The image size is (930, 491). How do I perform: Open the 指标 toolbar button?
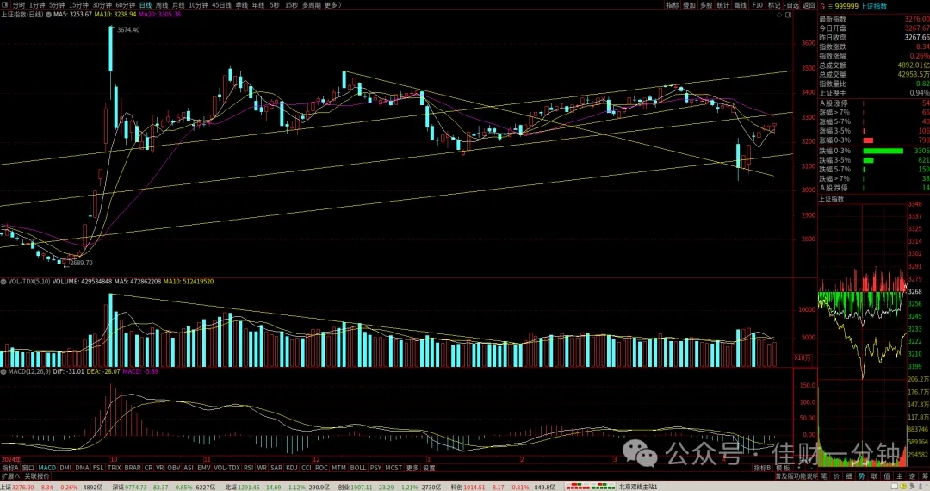673,5
